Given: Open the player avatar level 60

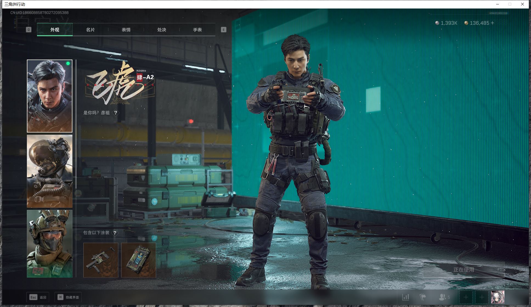Looking at the screenshot, I should pos(498,297).
